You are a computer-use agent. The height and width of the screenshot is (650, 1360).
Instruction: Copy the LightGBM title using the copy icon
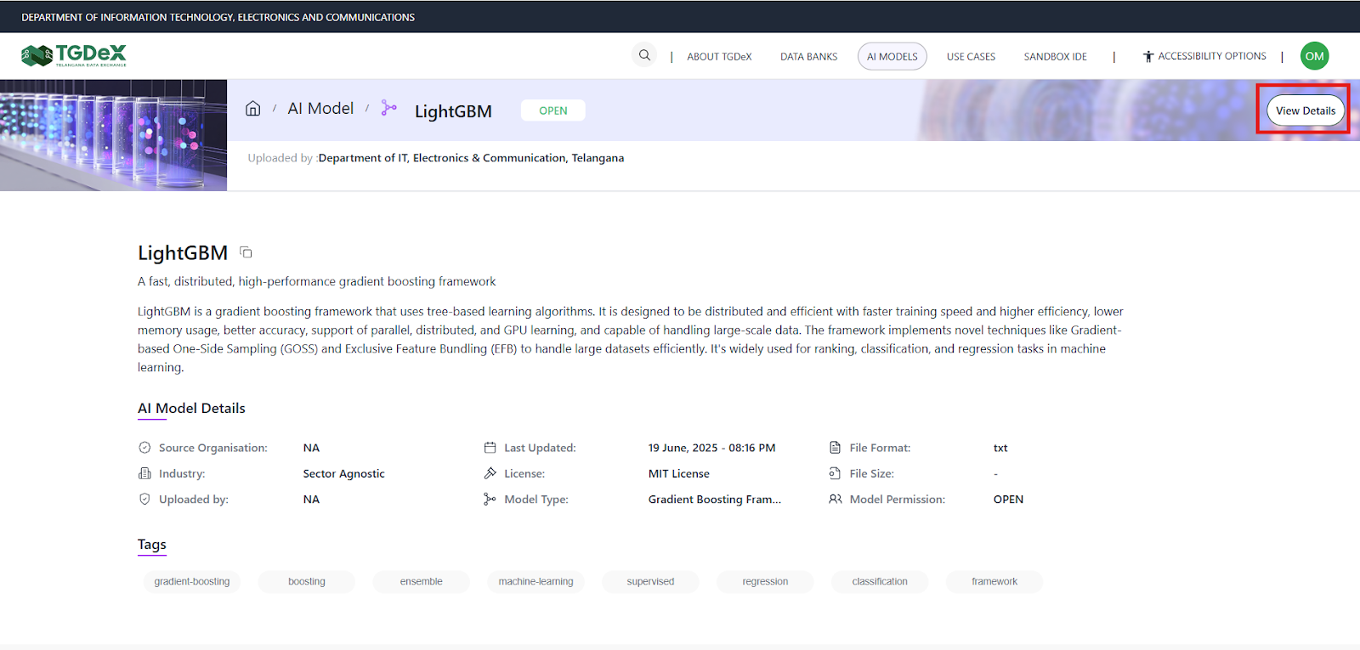coord(246,252)
